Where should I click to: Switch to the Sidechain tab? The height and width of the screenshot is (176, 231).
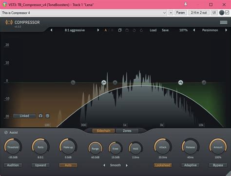tap(103, 131)
